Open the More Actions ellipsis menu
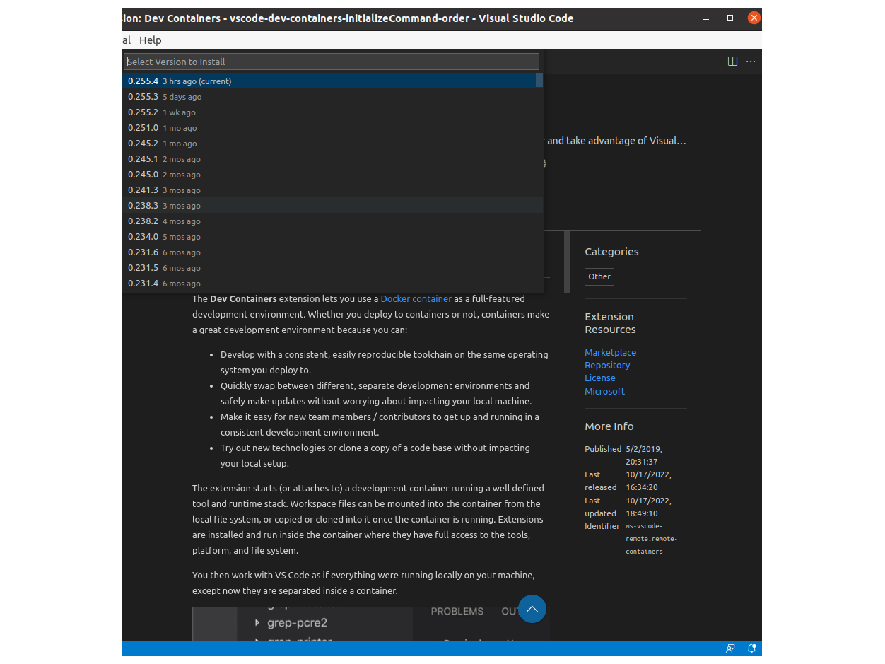This screenshot has height=664, width=885. click(x=750, y=61)
